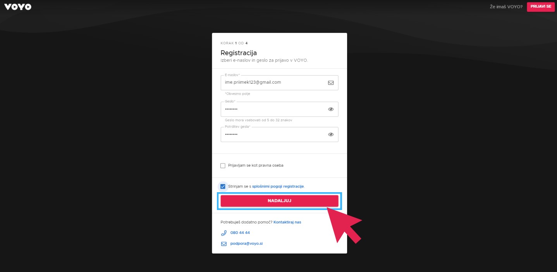Click the envelope icon beside podpora@voyo.si
The height and width of the screenshot is (272, 557).
tap(223, 244)
